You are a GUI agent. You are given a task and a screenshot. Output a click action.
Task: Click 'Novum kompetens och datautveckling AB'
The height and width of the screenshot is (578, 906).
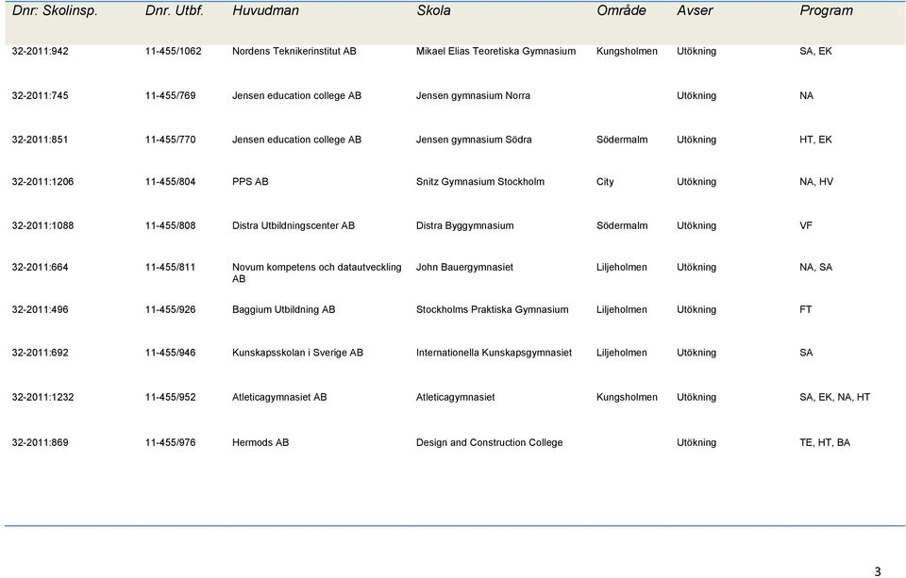point(317,273)
